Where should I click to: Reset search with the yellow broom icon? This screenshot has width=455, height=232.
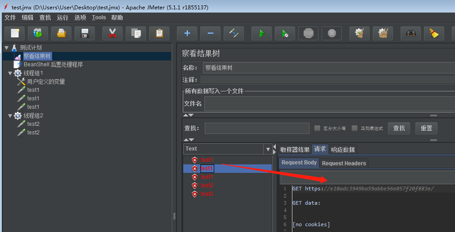tap(434, 33)
